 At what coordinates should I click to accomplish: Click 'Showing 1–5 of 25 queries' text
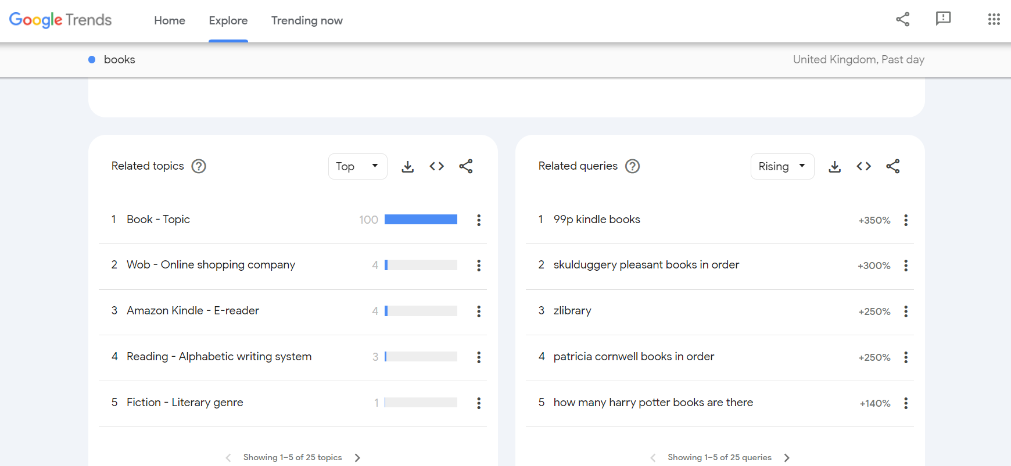click(x=720, y=458)
